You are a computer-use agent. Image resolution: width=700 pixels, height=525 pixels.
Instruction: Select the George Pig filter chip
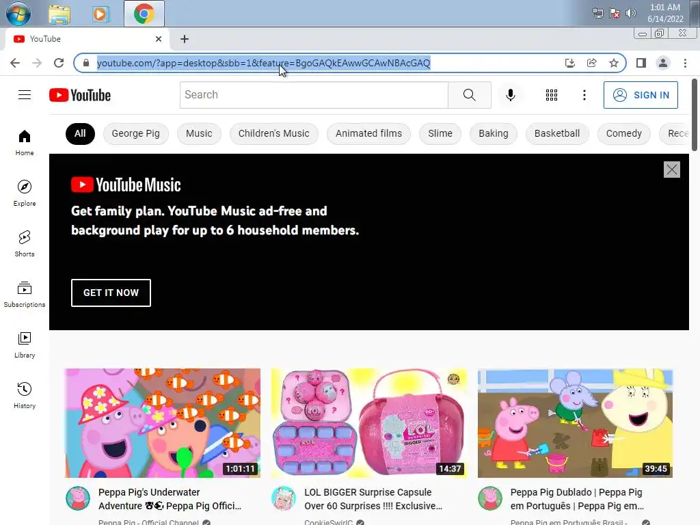tap(136, 133)
